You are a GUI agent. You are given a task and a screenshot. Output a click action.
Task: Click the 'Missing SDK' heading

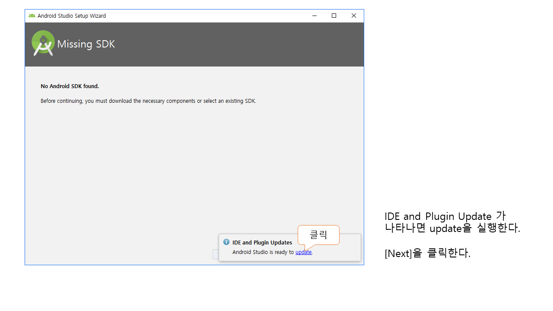(x=86, y=44)
